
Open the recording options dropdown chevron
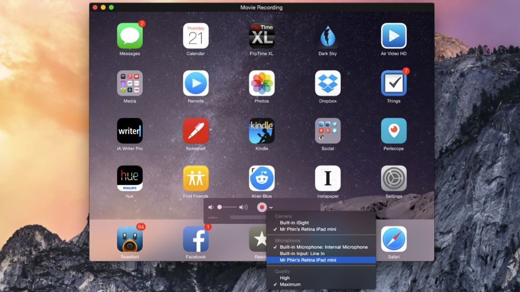[x=271, y=207]
